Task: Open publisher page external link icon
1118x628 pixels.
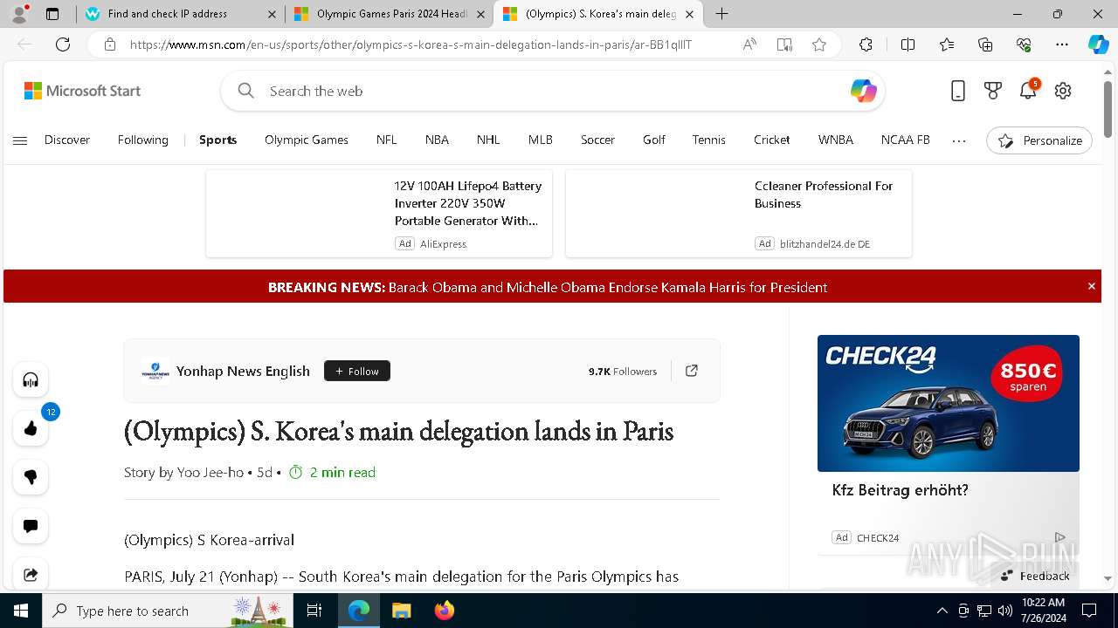Action: pyautogui.click(x=692, y=371)
